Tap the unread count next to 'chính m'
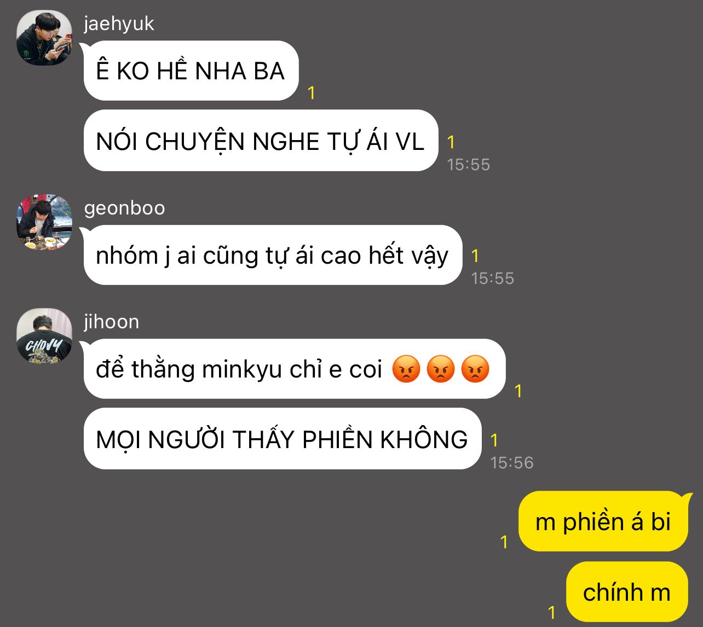This screenshot has width=703, height=627. 552,612
